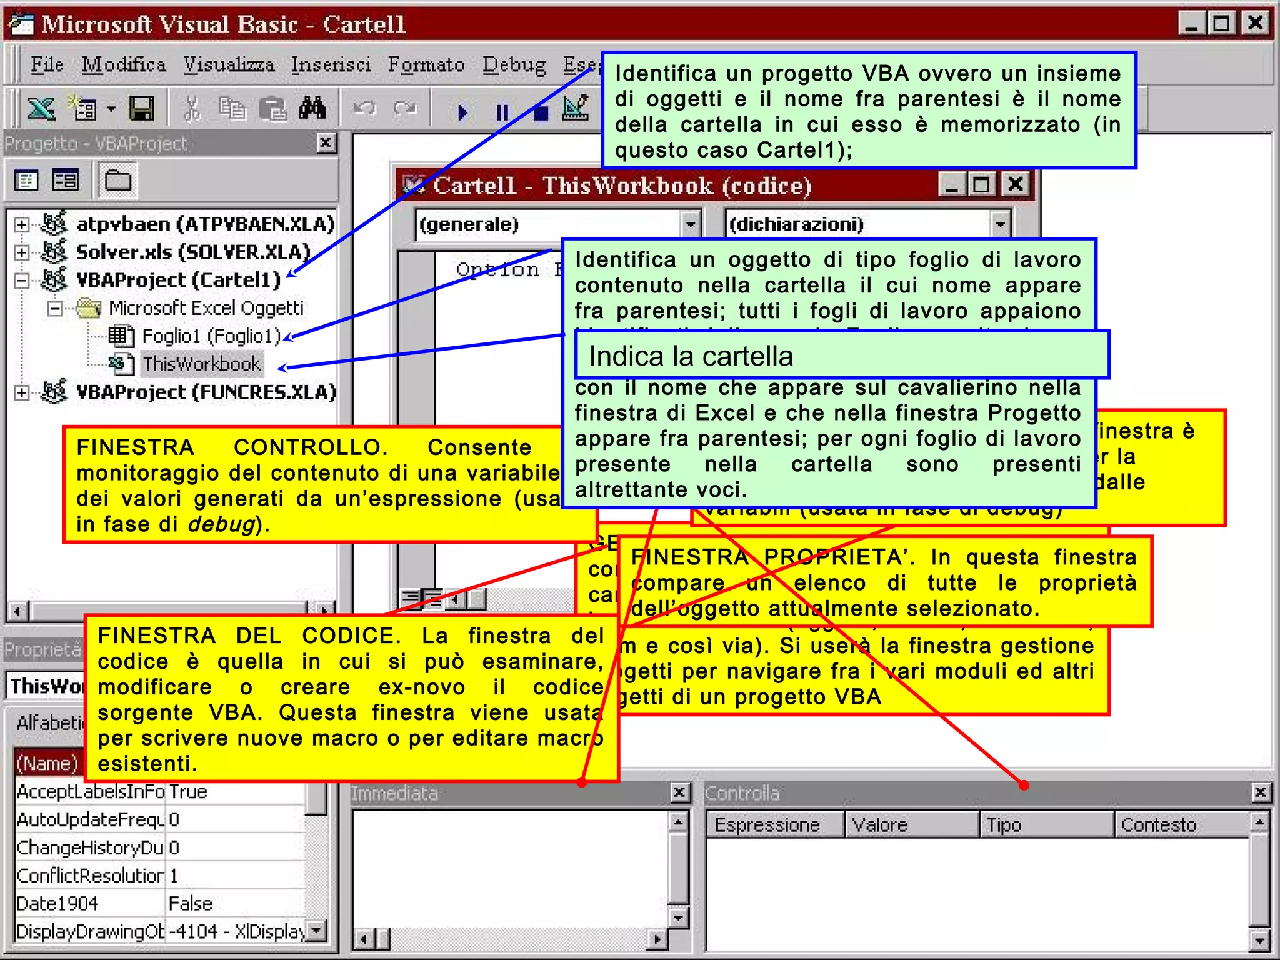Screen dimensions: 1280x960
Task: Click Immediata horizontal scroll right arrow
Action: (x=656, y=939)
